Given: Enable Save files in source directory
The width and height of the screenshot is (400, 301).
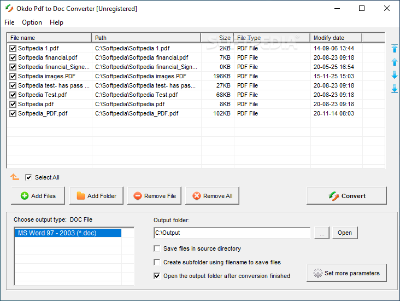Looking at the screenshot, I should [157, 248].
